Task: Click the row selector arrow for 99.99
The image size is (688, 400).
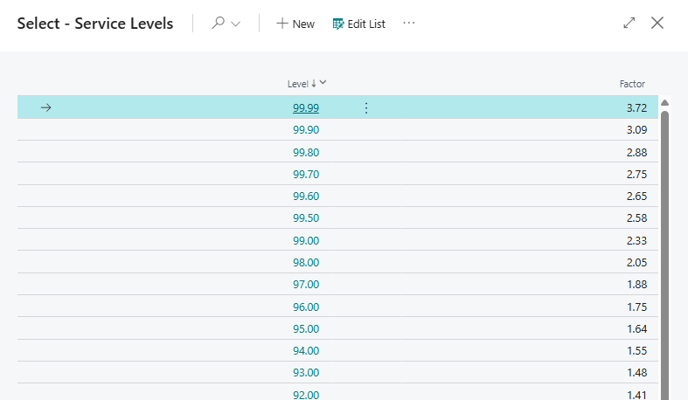Action: pyautogui.click(x=46, y=107)
